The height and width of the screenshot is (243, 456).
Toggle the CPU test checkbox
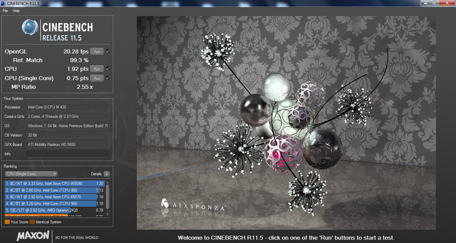tap(108, 69)
